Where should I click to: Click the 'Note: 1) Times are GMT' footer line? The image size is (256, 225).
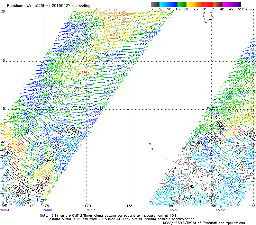tap(108, 216)
